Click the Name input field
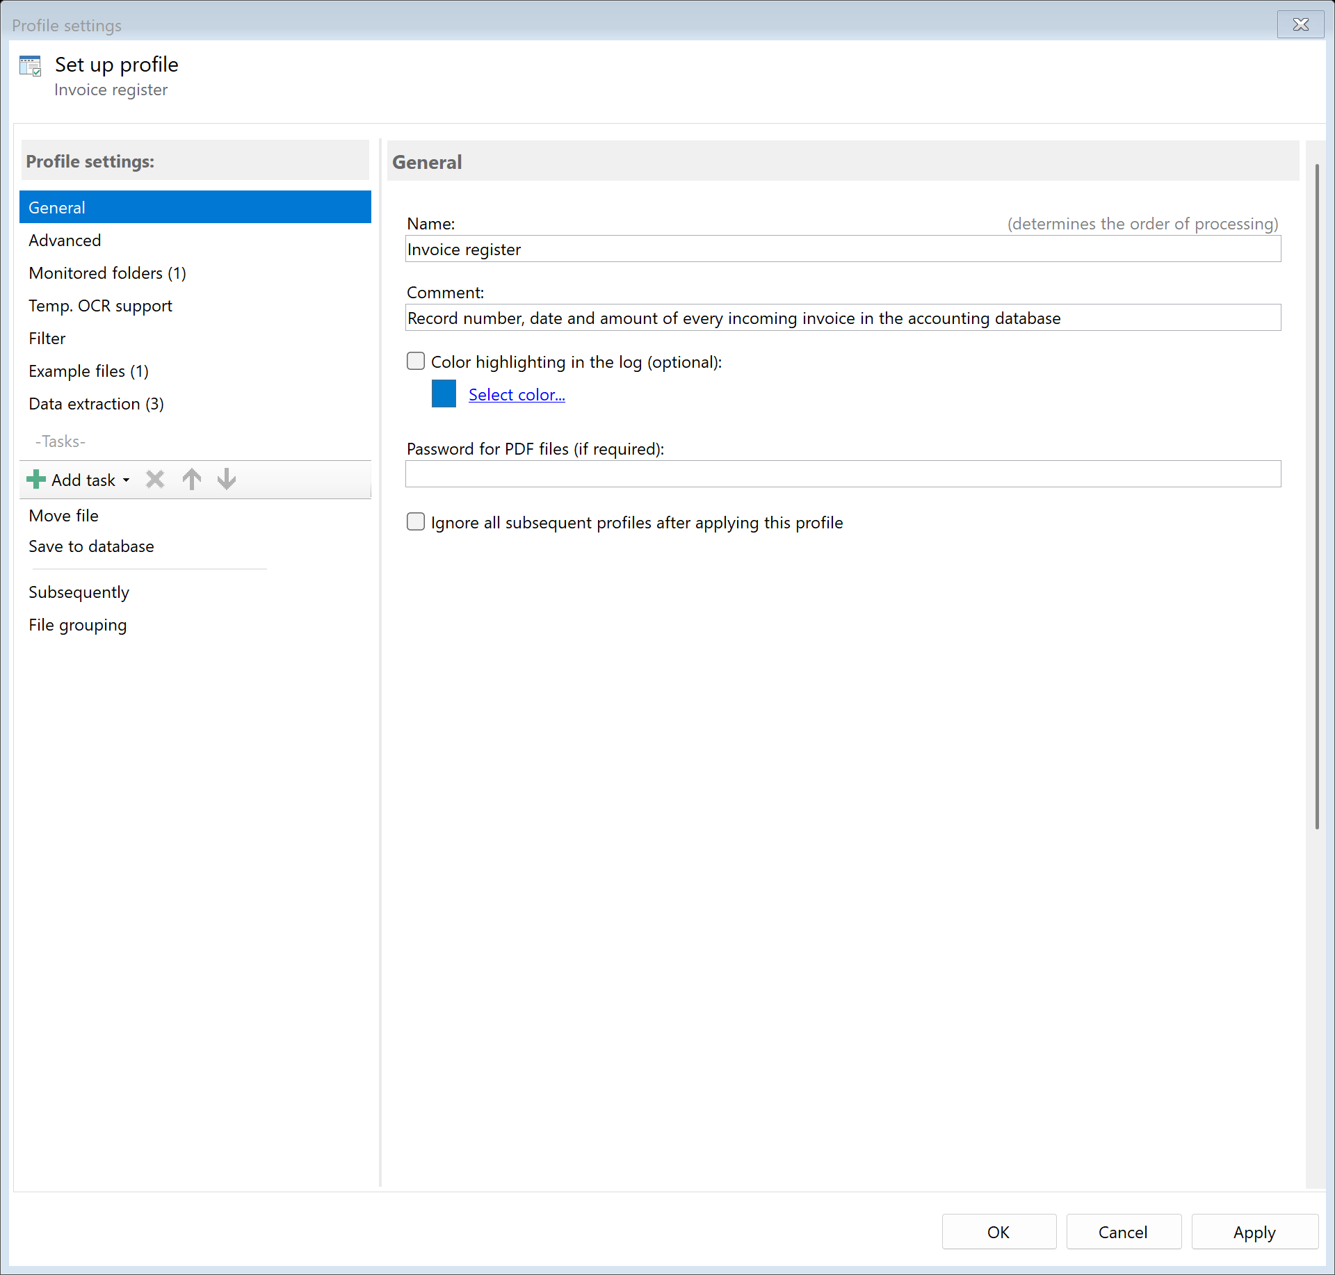 (x=843, y=249)
